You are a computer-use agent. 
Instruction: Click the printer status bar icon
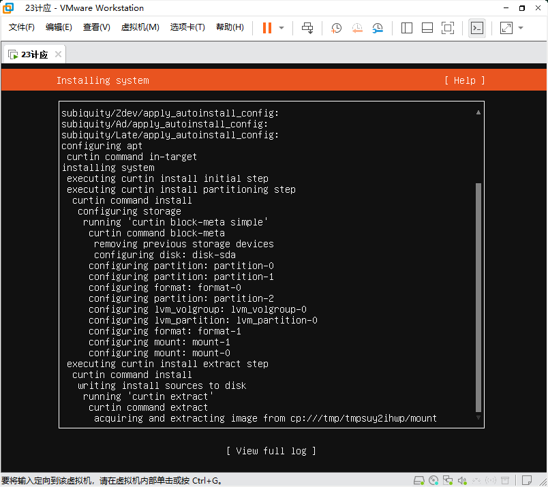(x=504, y=481)
